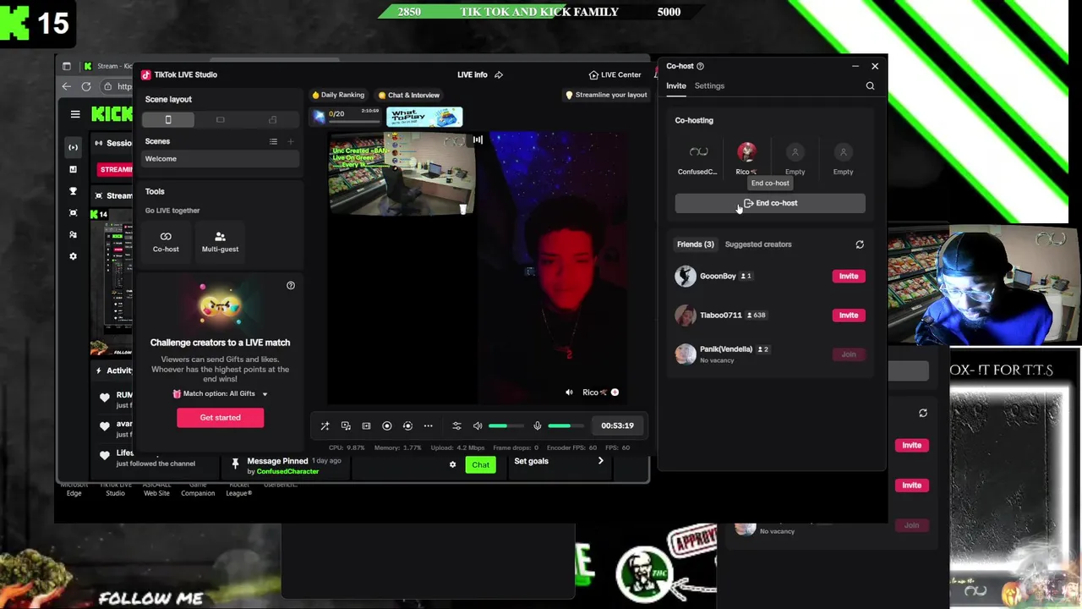Open Game Companion taskbar app
Screen dimensions: 1082x609
pos(198,489)
